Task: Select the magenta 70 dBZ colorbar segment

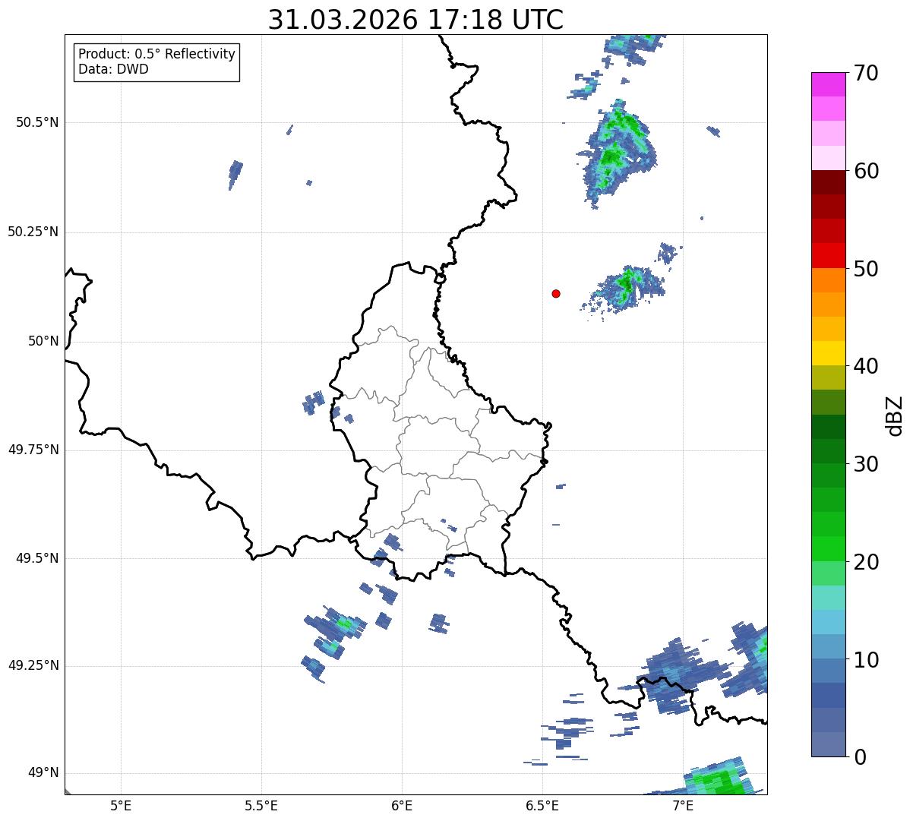Action: (x=828, y=84)
